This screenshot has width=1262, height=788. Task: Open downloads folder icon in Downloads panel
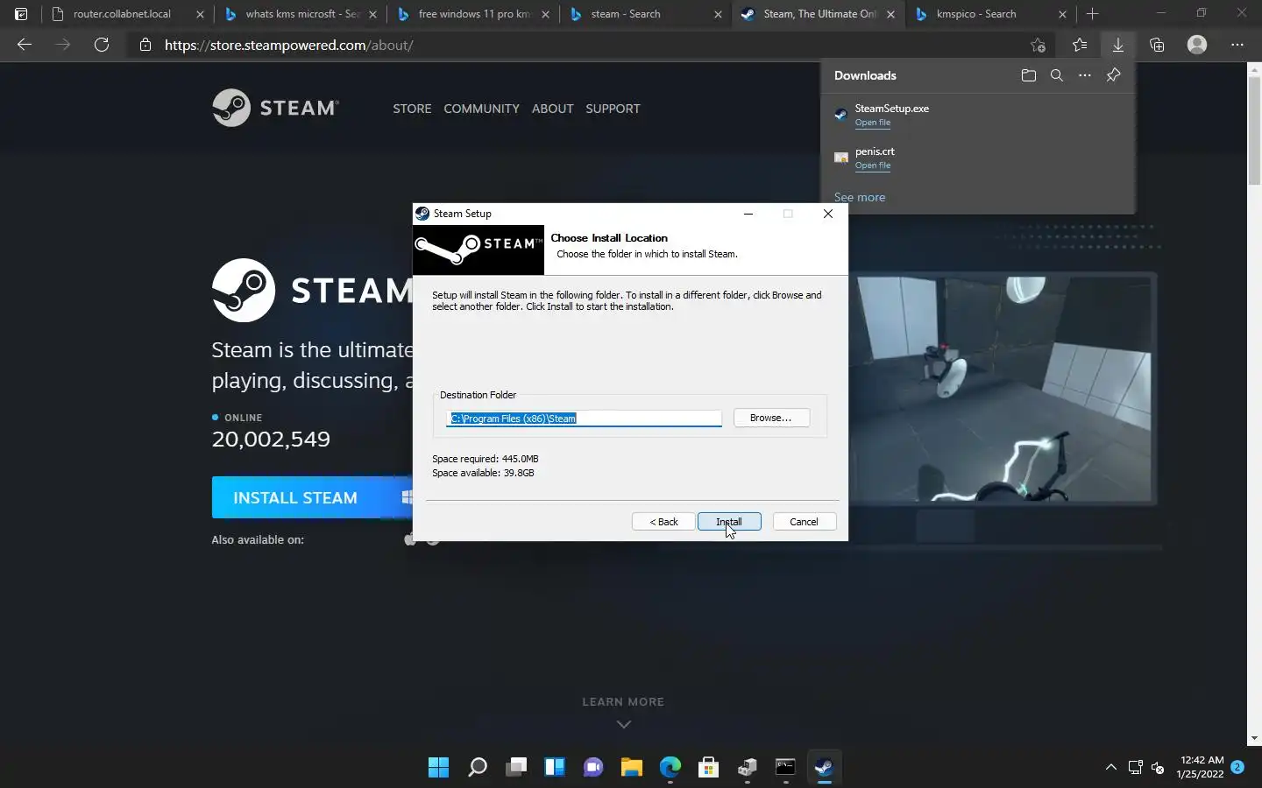[x=1029, y=75]
